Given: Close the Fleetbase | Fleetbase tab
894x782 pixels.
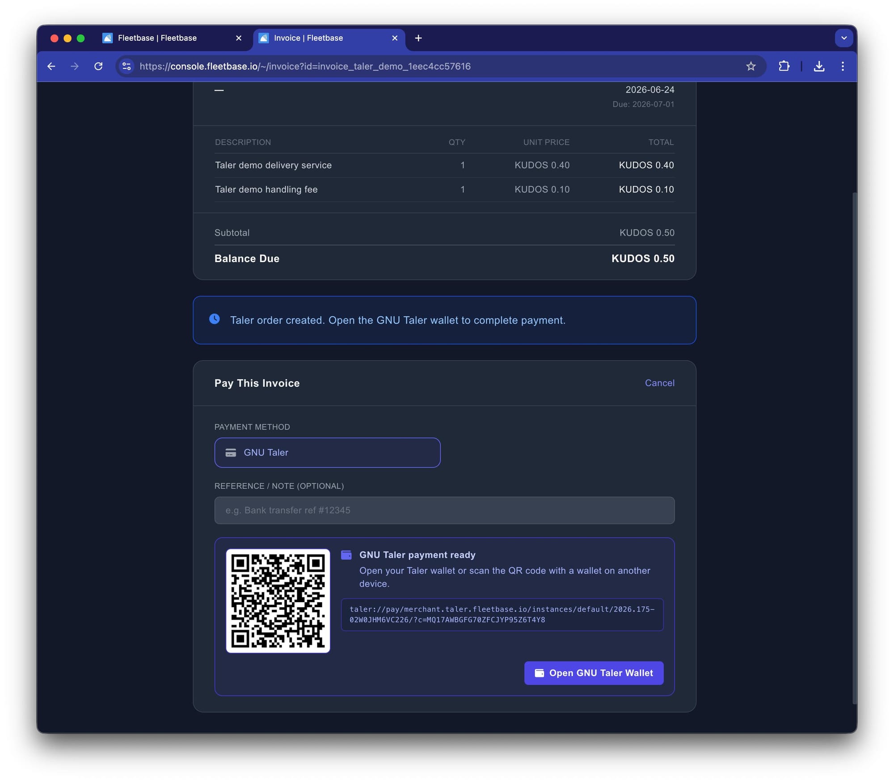Looking at the screenshot, I should point(239,38).
